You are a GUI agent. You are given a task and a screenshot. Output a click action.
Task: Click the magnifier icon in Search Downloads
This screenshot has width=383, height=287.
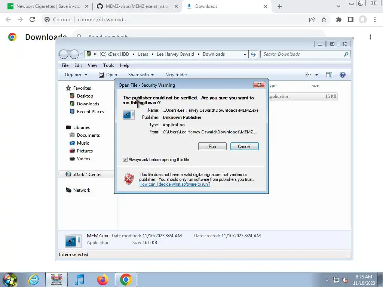(x=346, y=54)
